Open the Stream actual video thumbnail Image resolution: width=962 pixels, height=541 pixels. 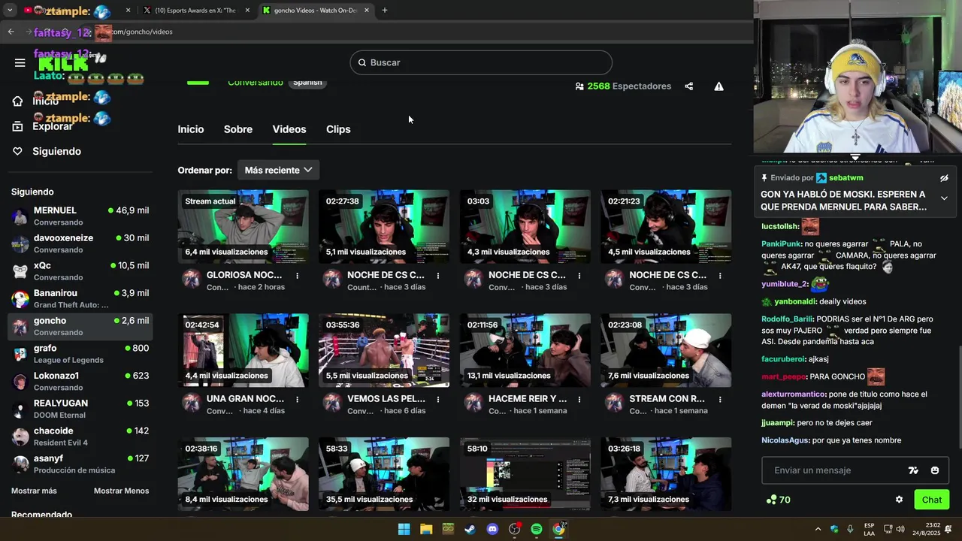[243, 226]
